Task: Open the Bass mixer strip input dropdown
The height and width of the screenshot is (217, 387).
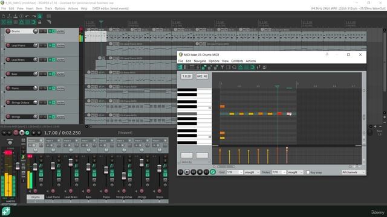Action: point(89,140)
